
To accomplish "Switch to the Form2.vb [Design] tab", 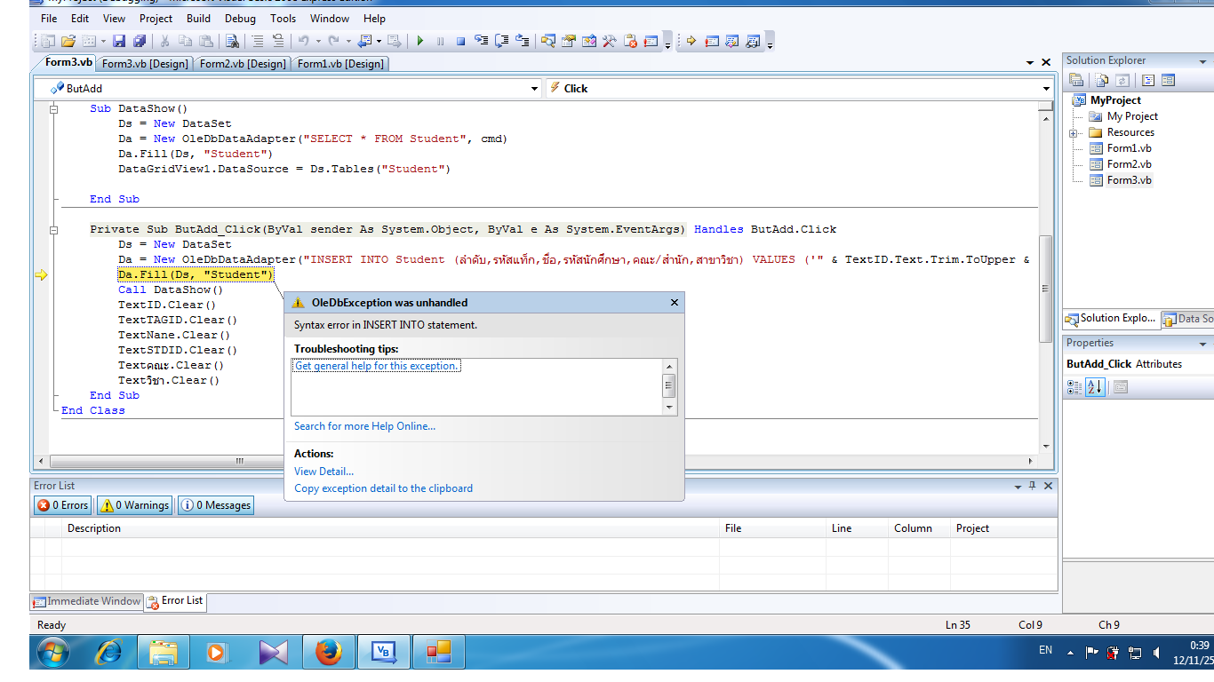I will coord(243,64).
